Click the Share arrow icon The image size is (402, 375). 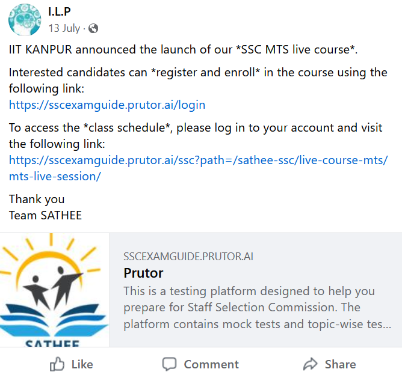point(311,364)
